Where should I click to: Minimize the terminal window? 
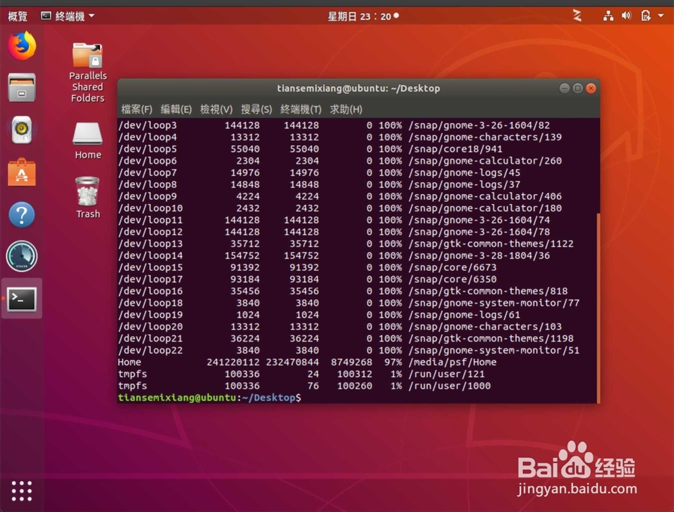click(564, 88)
